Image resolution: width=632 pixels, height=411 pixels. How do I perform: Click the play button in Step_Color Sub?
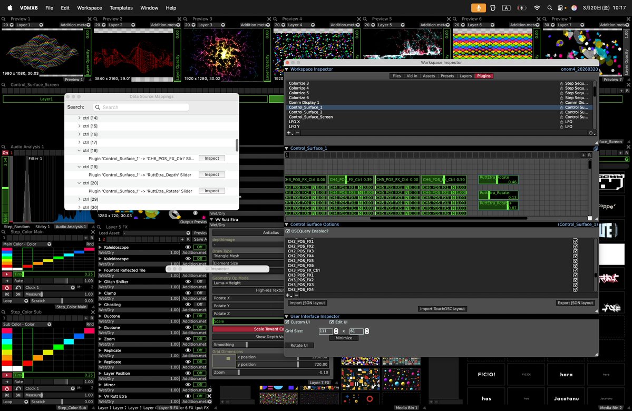tap(7, 375)
